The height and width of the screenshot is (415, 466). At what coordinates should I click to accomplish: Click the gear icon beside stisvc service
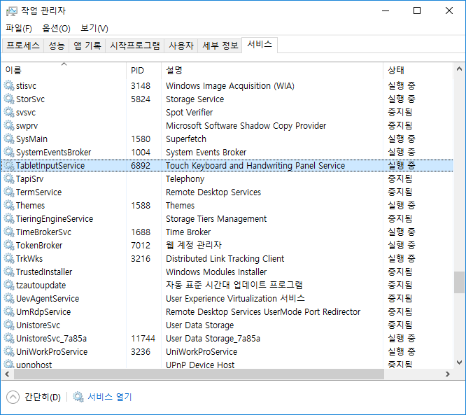[9, 86]
